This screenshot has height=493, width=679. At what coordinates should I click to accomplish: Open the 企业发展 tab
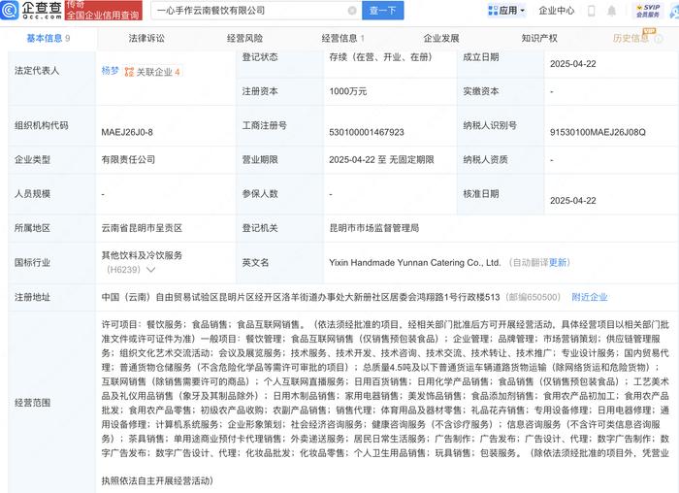click(x=440, y=39)
